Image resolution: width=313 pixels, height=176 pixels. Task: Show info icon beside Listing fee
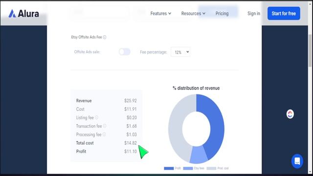tap(97, 117)
